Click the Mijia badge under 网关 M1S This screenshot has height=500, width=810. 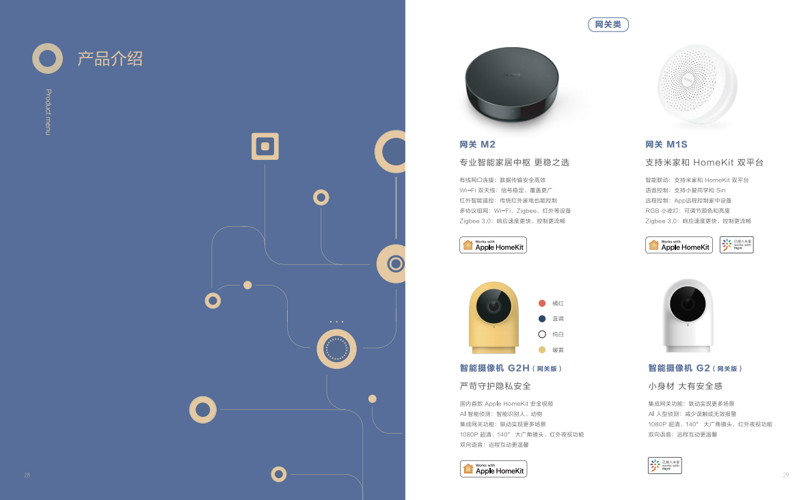737,245
